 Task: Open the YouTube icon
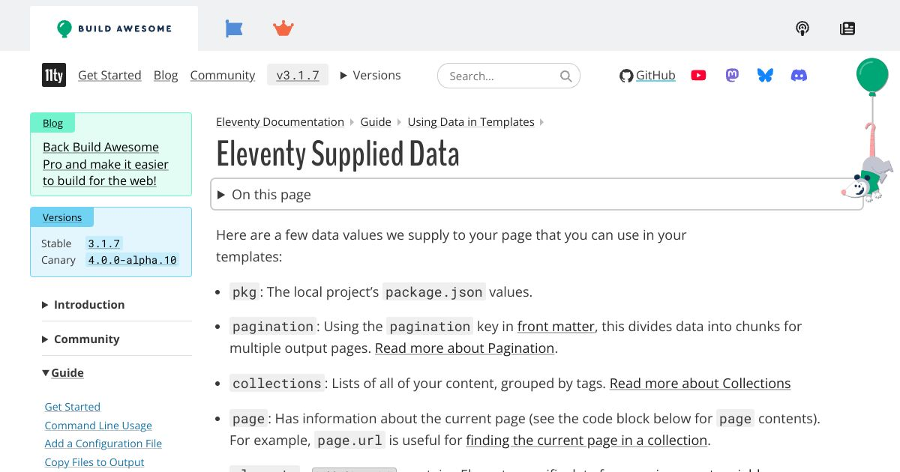[x=698, y=75]
